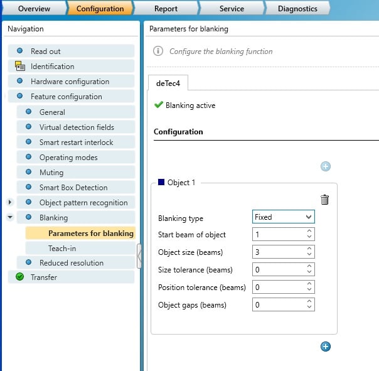Click the green Transfer status check icon
Viewport: 379px width, 371px height.
[x=19, y=277]
